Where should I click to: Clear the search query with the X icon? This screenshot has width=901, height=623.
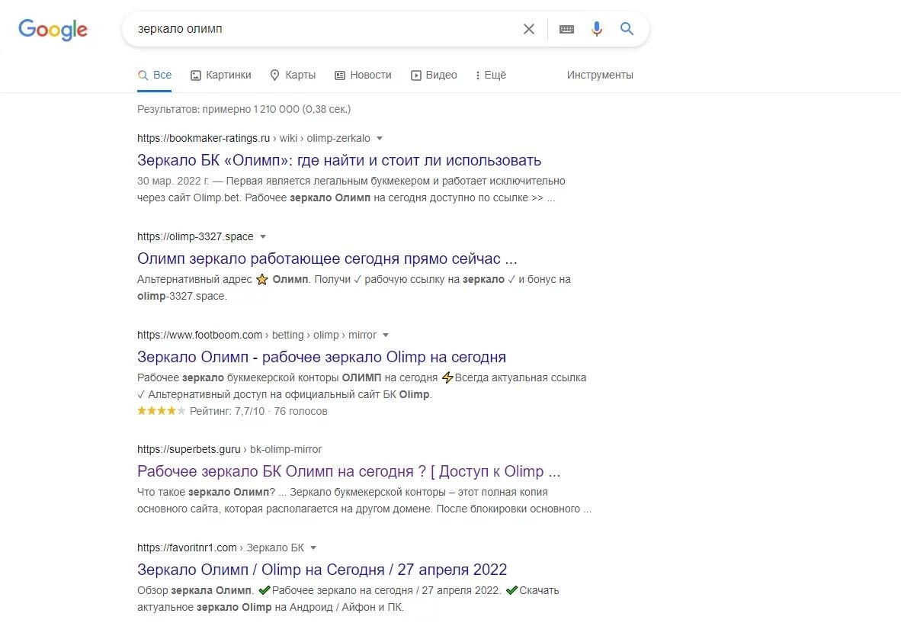(529, 29)
